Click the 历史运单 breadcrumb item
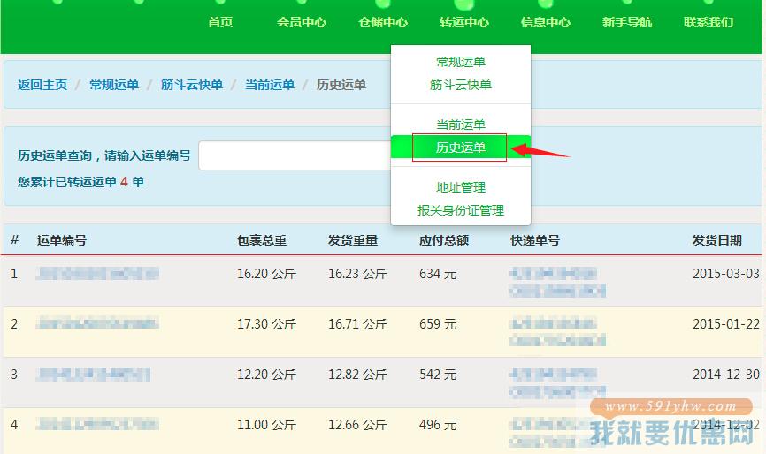766x454 pixels. point(341,85)
